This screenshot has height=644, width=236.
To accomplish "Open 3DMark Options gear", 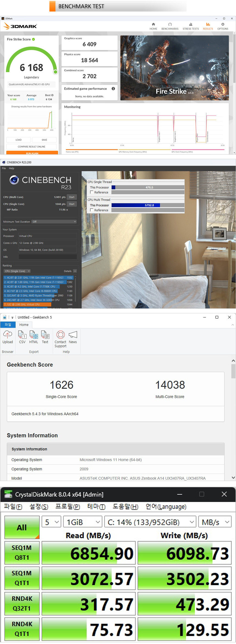I will (223, 26).
